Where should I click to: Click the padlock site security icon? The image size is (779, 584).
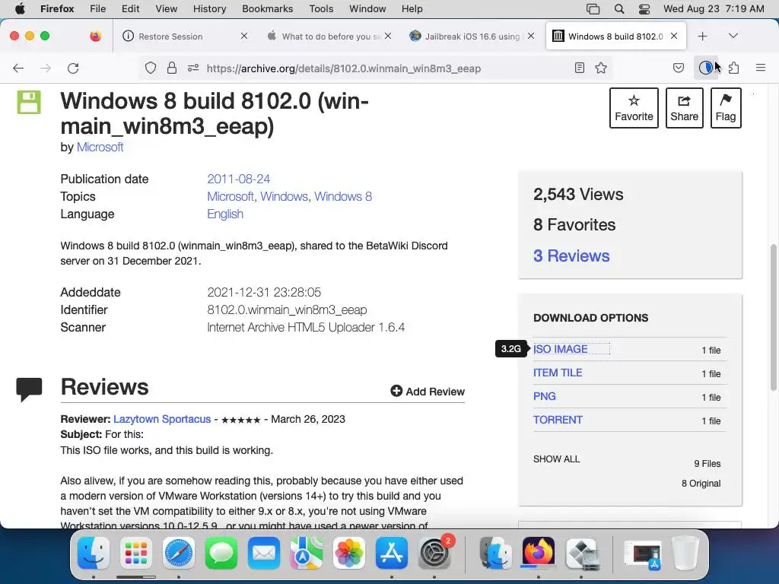(172, 68)
